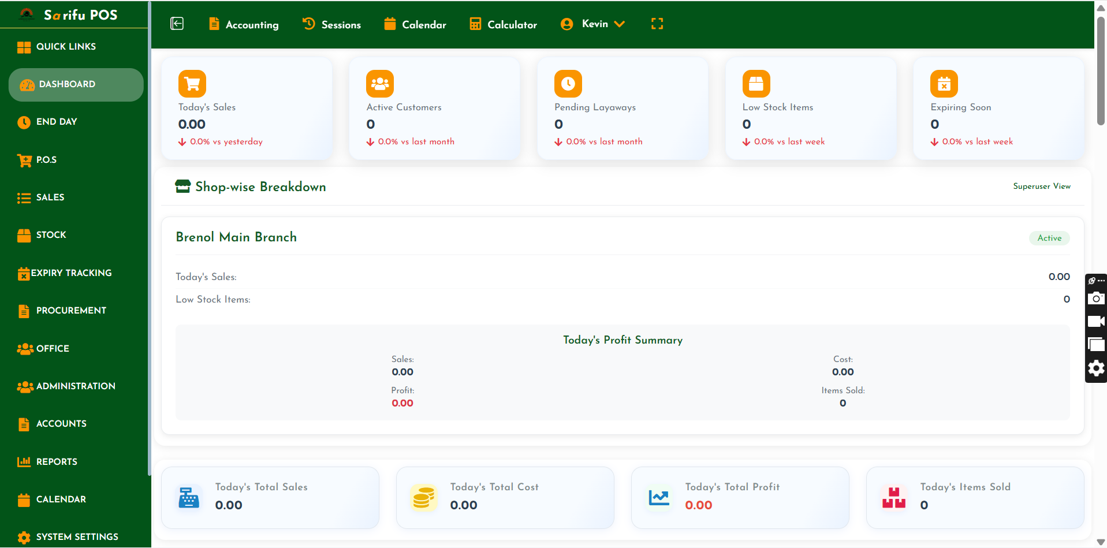Screen dimensions: 1107x548
Task: Toggle fullscreen mode from the top bar
Action: (657, 24)
